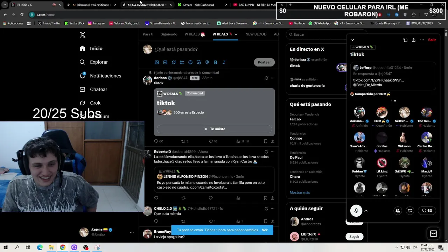
Task: Open the account menu dots next to Settkz
Action: click(x=132, y=232)
